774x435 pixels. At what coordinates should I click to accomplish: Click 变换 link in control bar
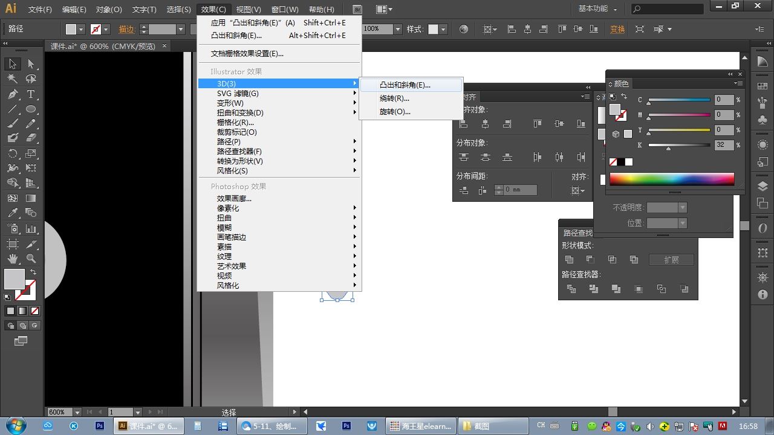tap(617, 29)
